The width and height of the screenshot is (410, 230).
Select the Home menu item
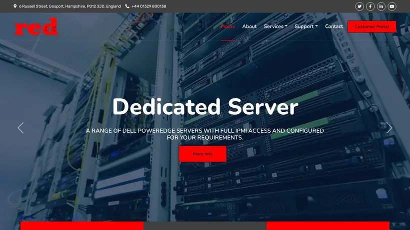pyautogui.click(x=227, y=26)
